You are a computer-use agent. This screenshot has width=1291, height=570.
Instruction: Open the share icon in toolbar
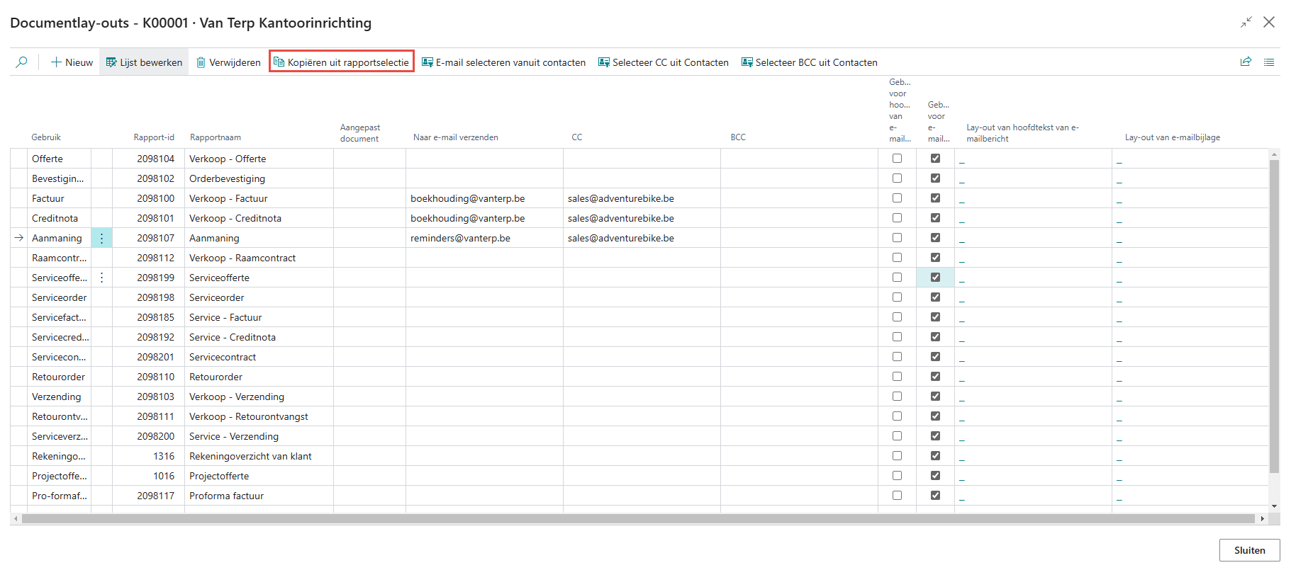[x=1246, y=62]
